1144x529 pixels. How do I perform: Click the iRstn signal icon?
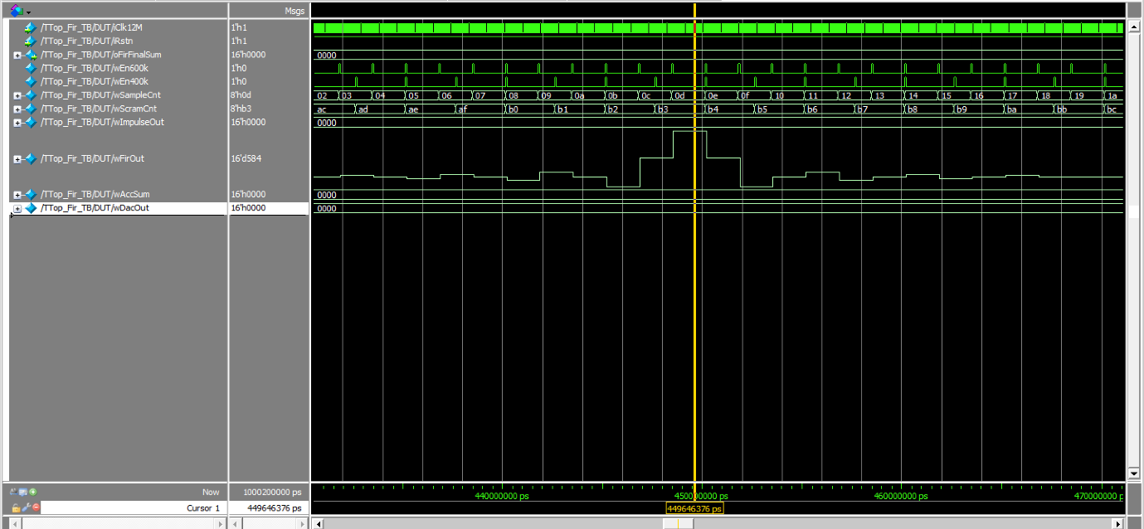pos(31,41)
